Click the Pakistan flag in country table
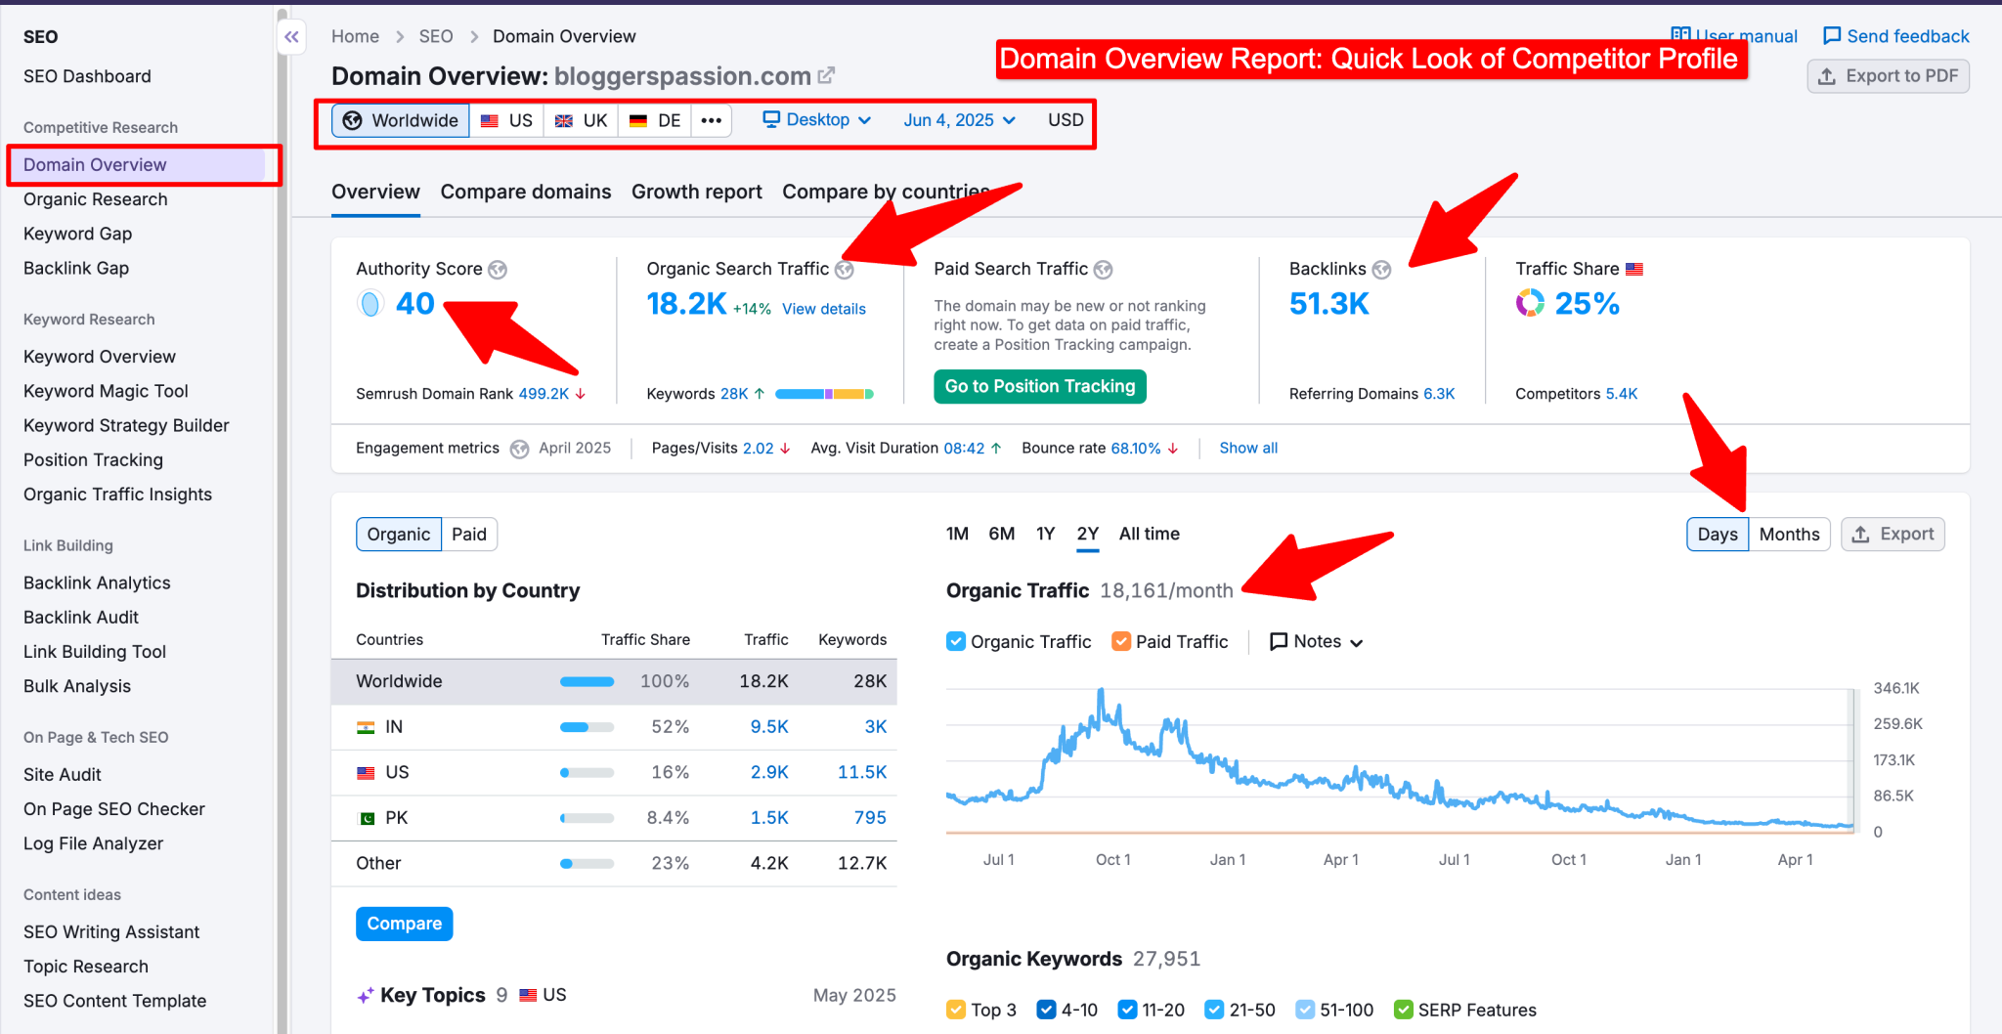The width and height of the screenshot is (2002, 1034). (366, 818)
